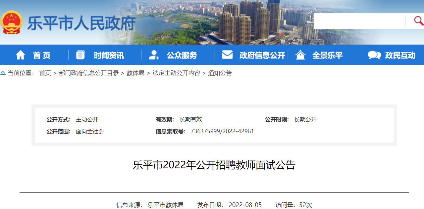Click the document icon beside 时闻资讯
The width and height of the screenshot is (424, 209).
(x=80, y=55)
